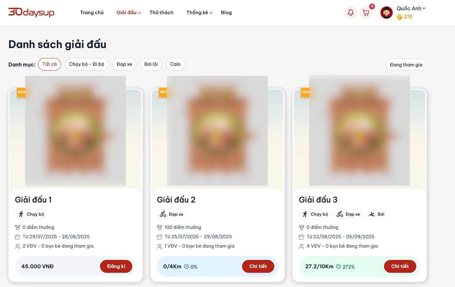Image resolution: width=455 pixels, height=287 pixels.
Task: Expand the Thống kê menu dropdown
Action: click(199, 13)
